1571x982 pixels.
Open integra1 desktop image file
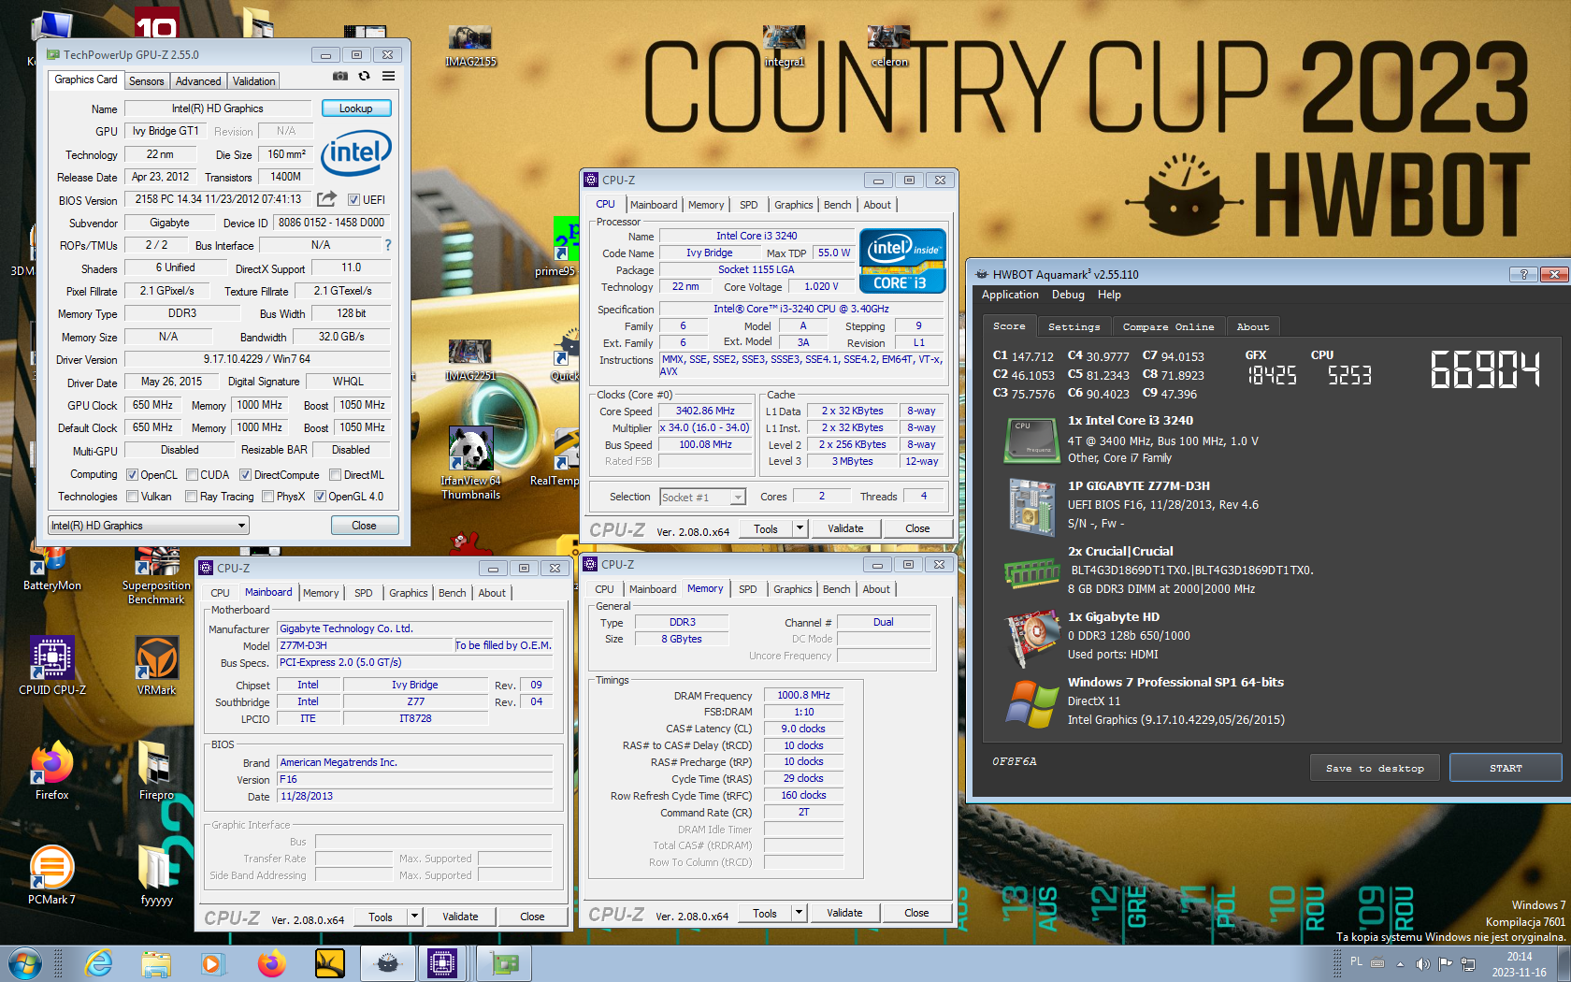point(784,47)
